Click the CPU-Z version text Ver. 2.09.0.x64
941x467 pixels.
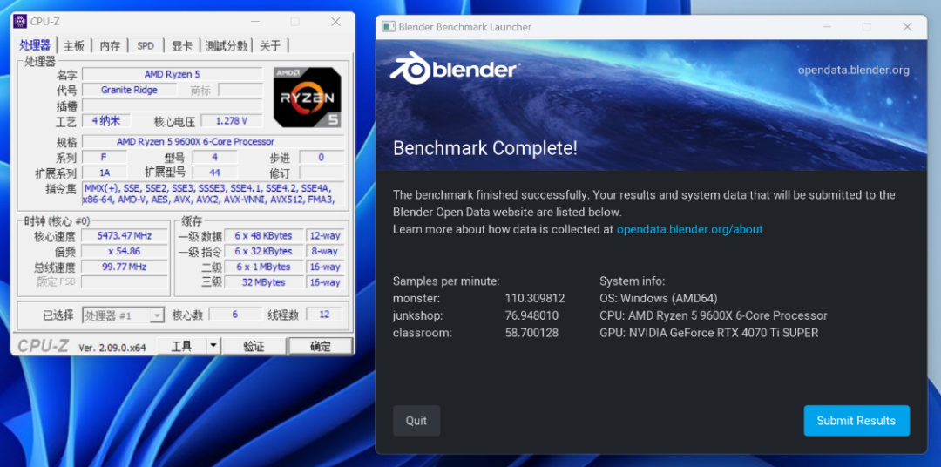[x=112, y=347]
